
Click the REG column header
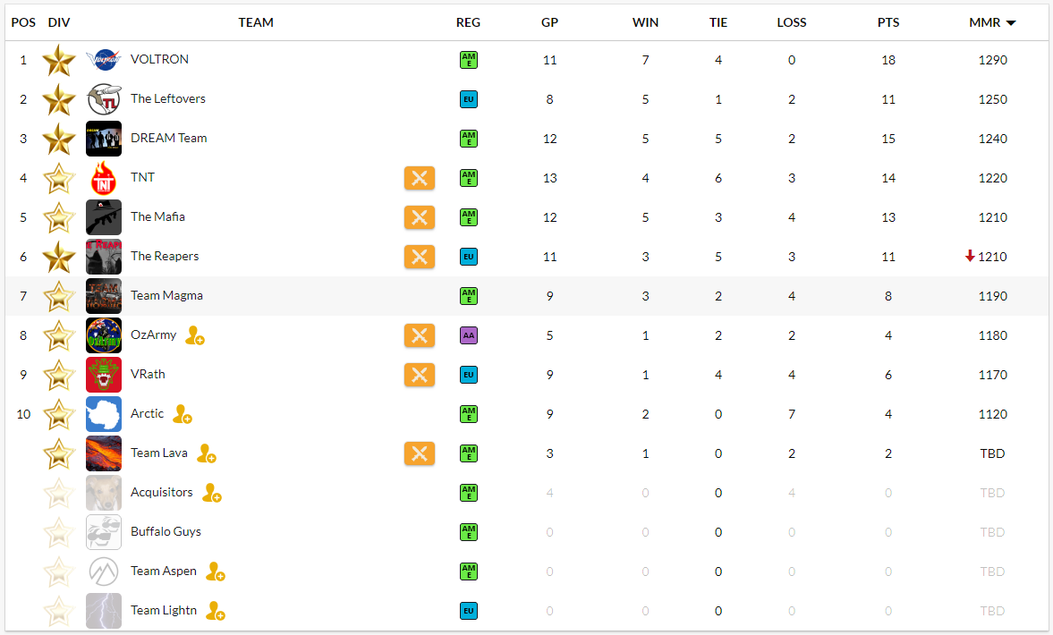468,22
